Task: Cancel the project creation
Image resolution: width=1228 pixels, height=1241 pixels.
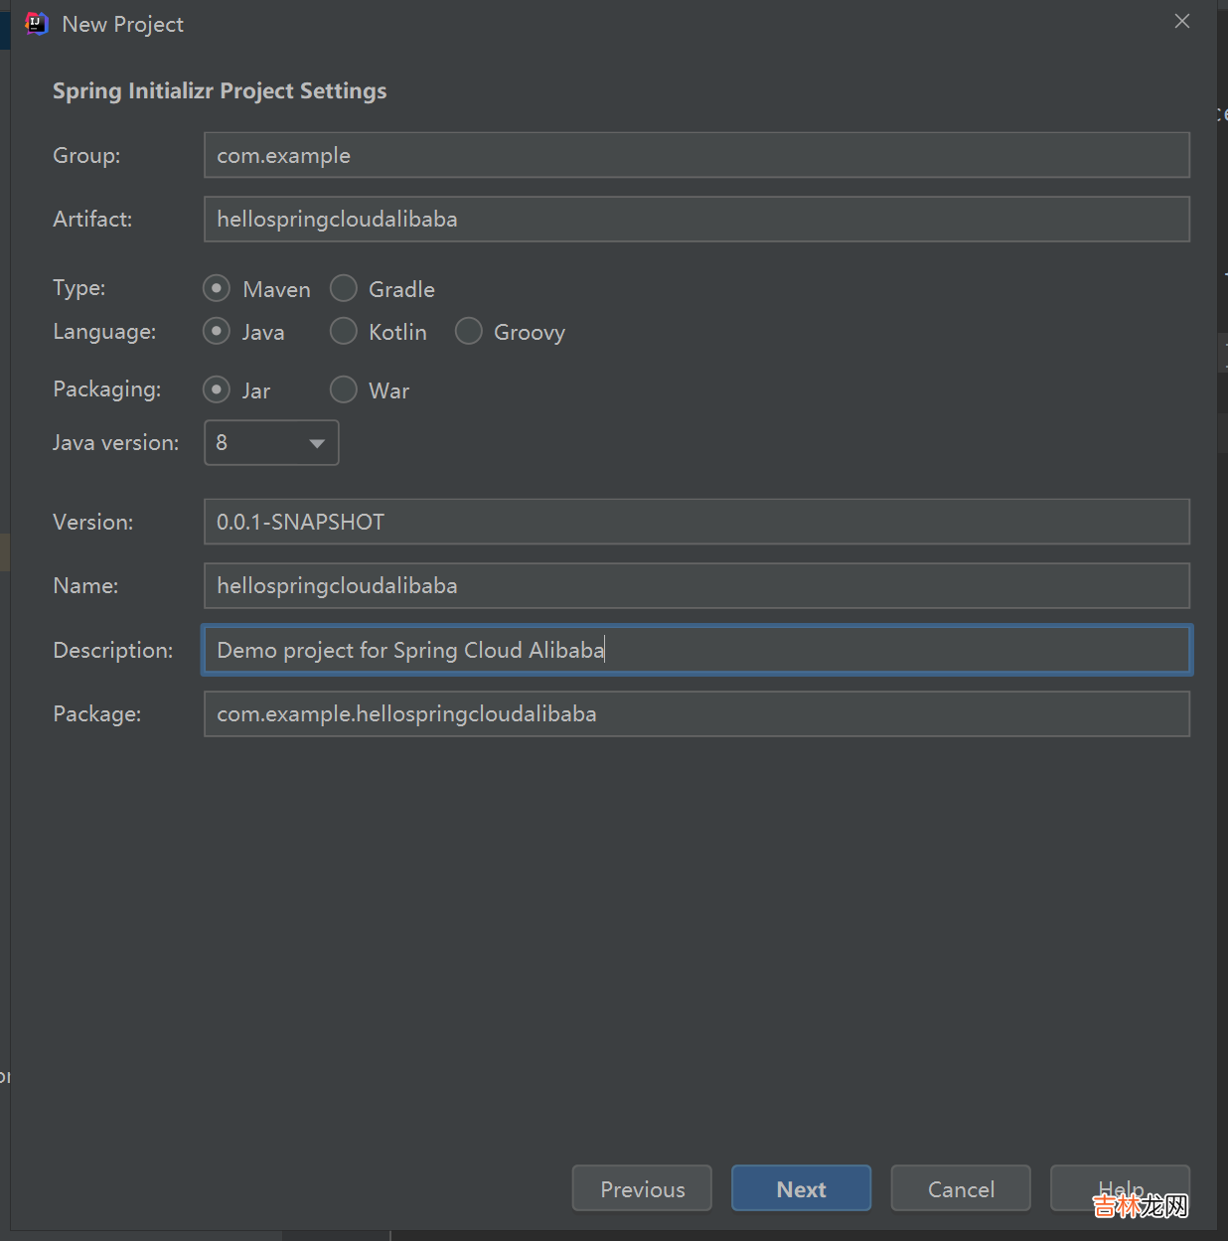Action: (961, 1188)
